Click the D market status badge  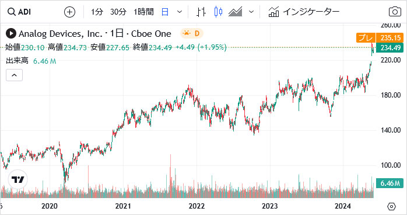pos(192,33)
